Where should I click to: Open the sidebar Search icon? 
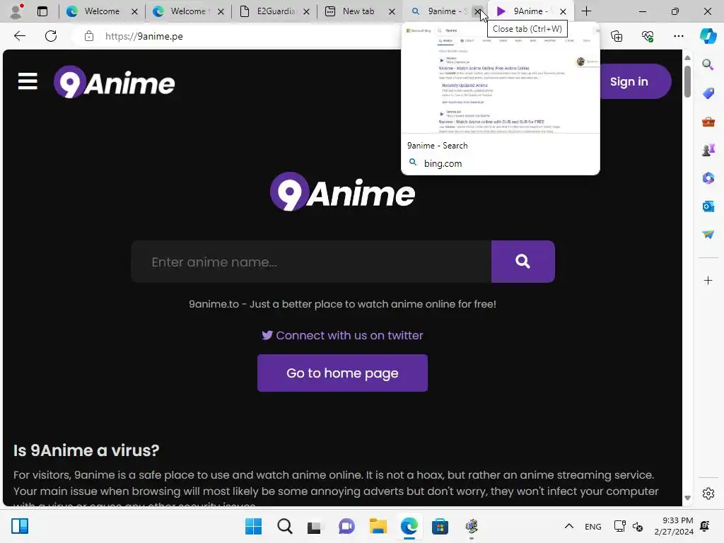click(x=708, y=64)
